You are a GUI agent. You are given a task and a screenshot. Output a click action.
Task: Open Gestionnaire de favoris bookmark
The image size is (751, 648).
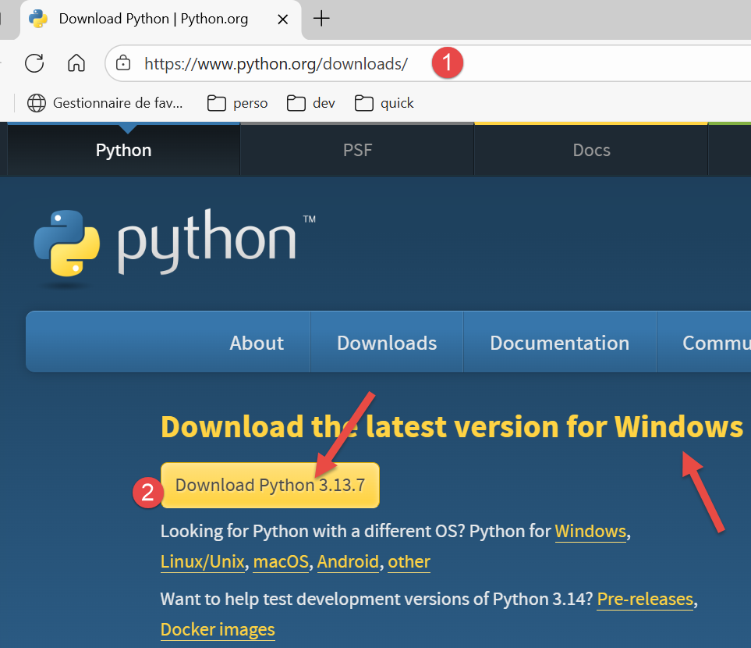105,103
